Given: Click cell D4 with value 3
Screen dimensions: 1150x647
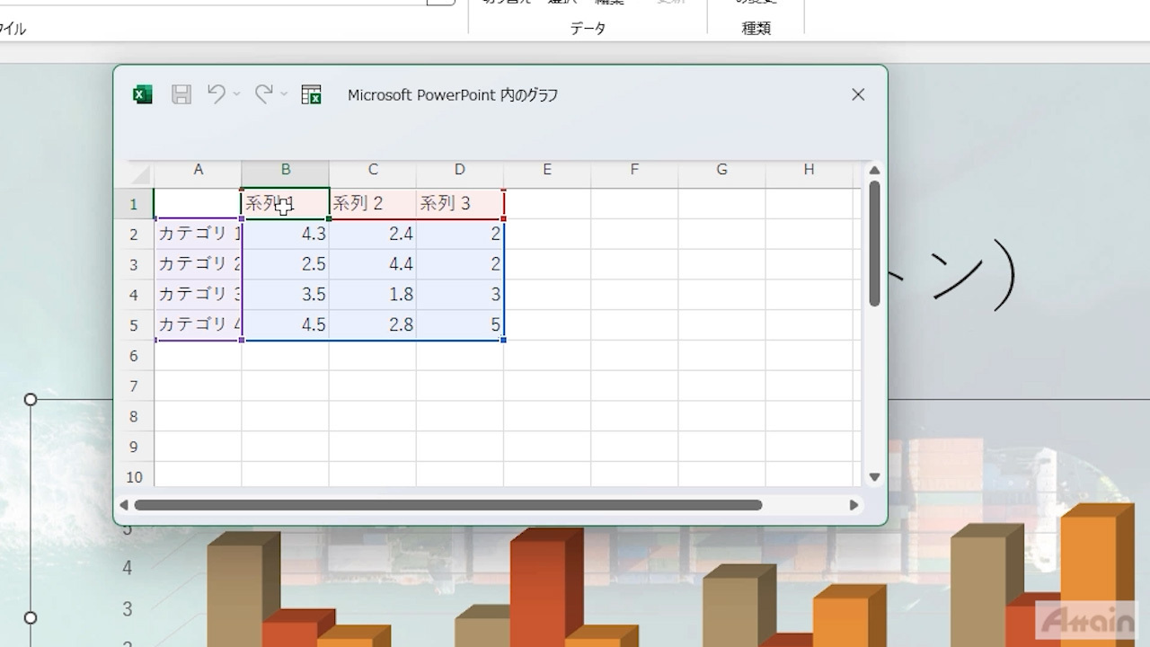Looking at the screenshot, I should point(459,295).
